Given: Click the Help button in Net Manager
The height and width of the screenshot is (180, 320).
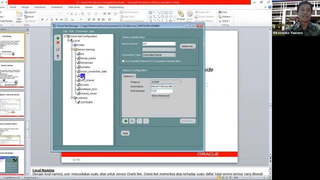Looking at the screenshot, I should pos(125,133).
